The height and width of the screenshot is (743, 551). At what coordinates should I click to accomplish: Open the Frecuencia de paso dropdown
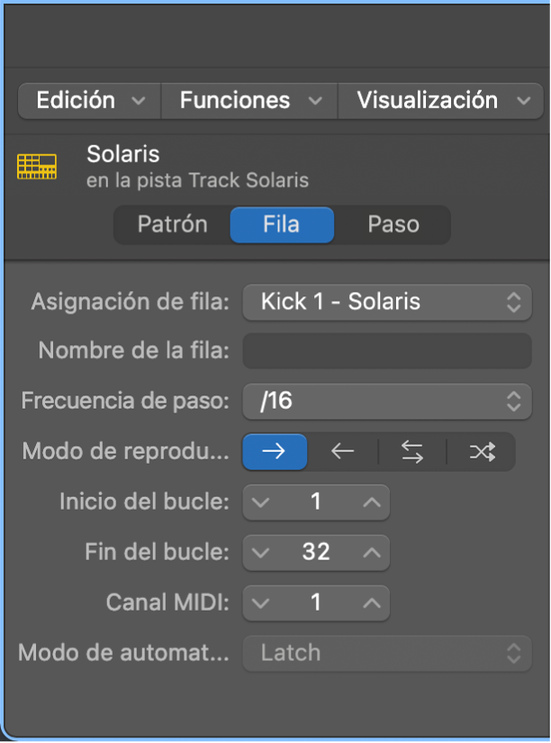coord(387,401)
